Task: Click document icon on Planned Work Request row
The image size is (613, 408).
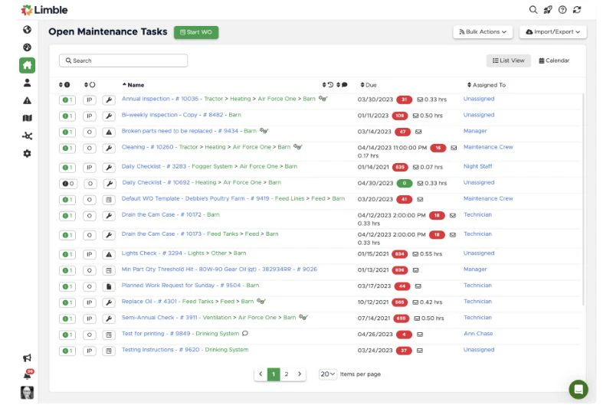Action: click(x=109, y=286)
